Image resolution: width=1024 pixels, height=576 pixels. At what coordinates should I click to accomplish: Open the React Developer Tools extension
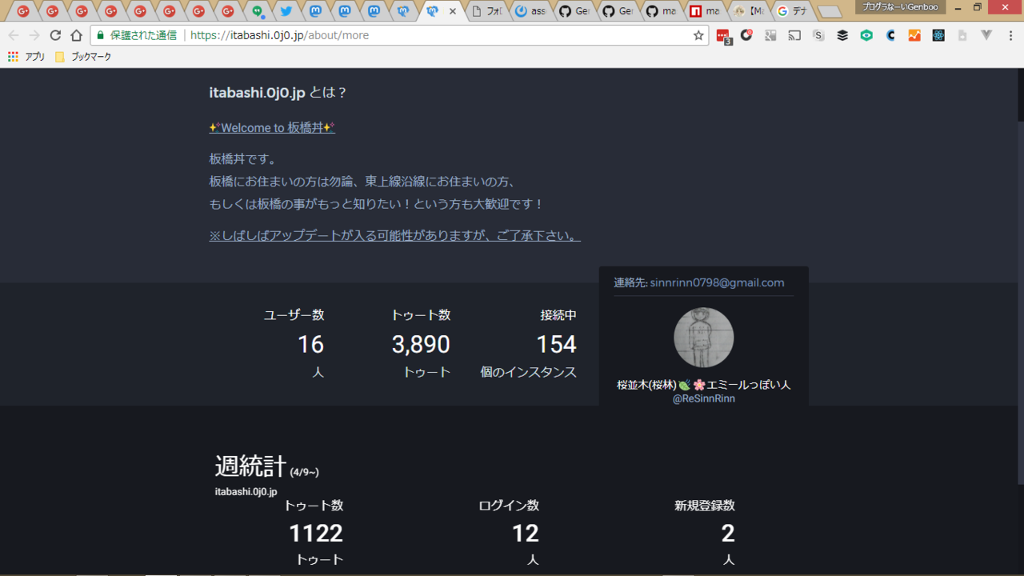pyautogui.click(x=938, y=35)
